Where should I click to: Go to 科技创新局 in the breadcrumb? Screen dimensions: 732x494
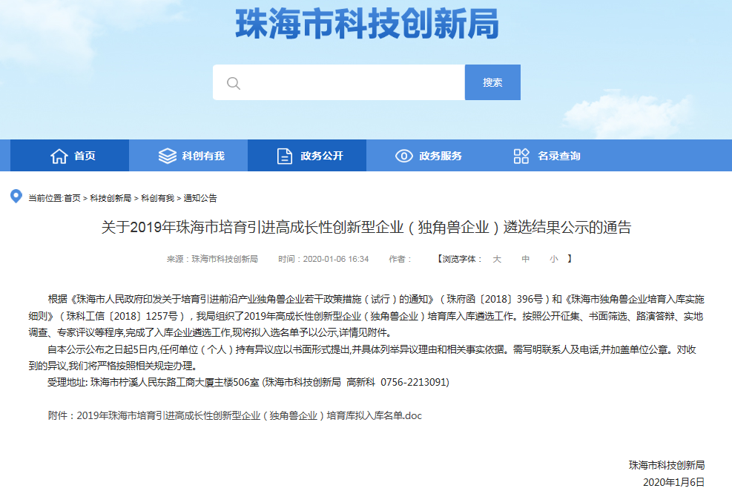(111, 198)
